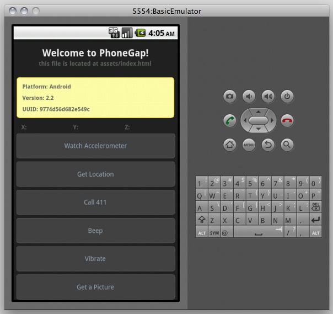The image size is (333, 314).
Task: Click the battery charging icon
Action: point(140,33)
